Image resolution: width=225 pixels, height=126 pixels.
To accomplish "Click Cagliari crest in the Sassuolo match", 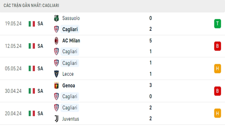I will [x=57, y=29].
